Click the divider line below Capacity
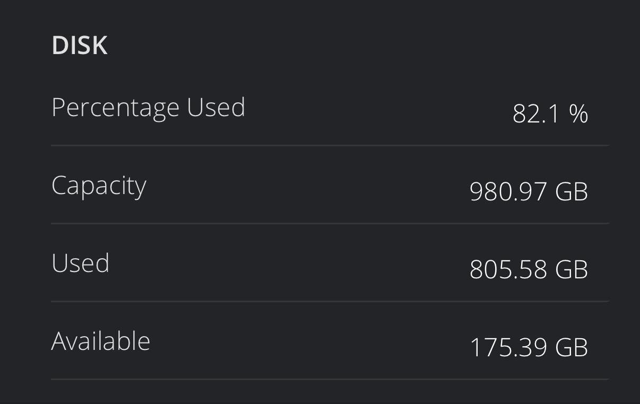The image size is (640, 404). 330,223
